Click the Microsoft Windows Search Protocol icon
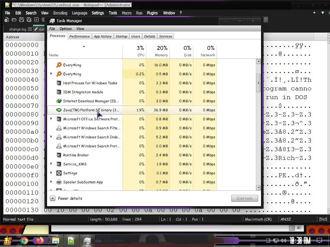This screenshot has height=247, width=330. coord(59,146)
